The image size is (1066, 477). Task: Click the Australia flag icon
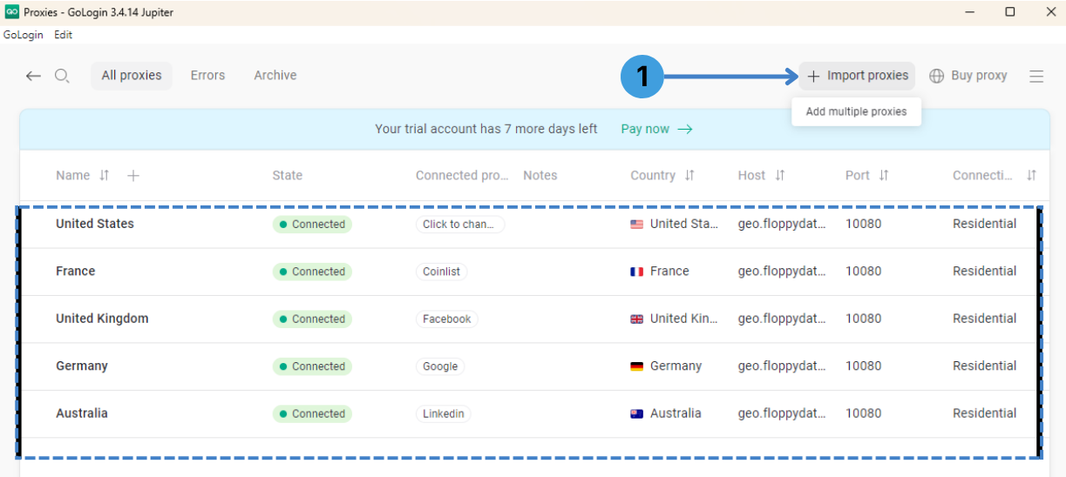tap(637, 414)
